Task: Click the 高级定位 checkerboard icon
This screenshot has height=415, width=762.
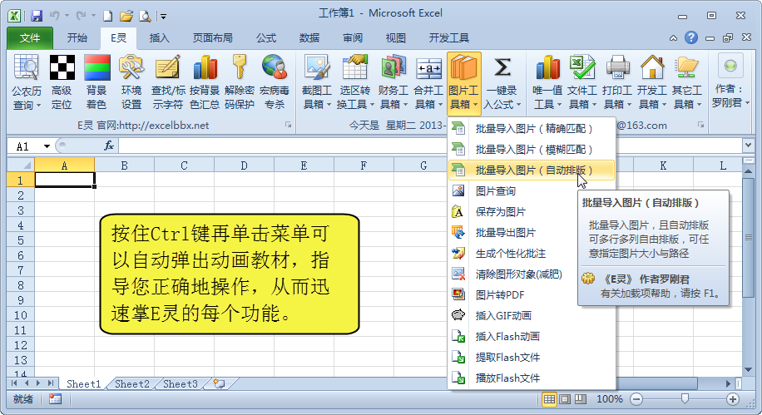Action: (62, 82)
